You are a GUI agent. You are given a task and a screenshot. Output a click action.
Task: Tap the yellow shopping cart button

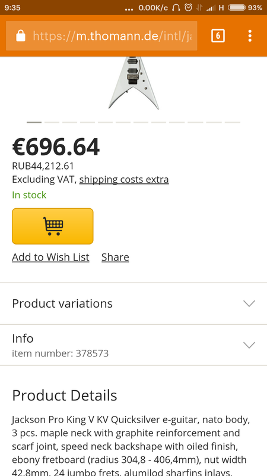53,226
